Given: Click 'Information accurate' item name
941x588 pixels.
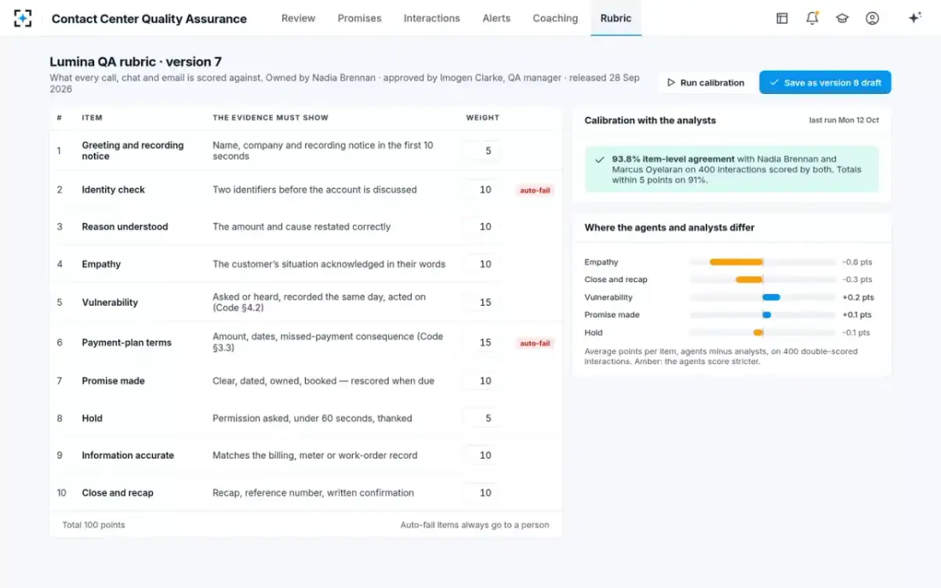Looking at the screenshot, I should (x=128, y=456).
